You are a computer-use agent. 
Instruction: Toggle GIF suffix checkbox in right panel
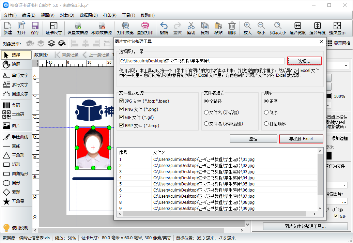(336, 216)
